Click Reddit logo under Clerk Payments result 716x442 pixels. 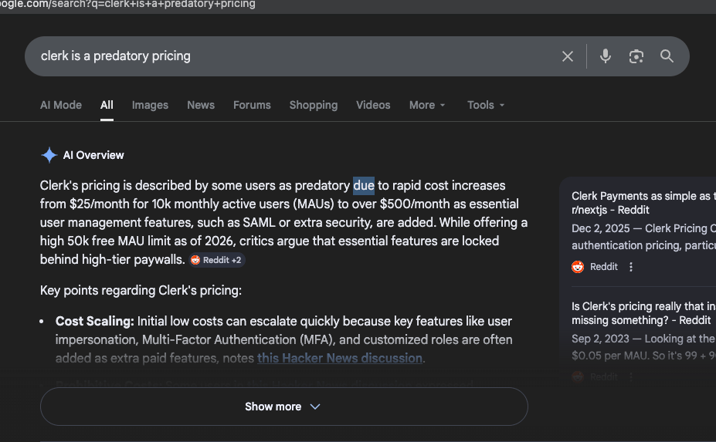(578, 267)
